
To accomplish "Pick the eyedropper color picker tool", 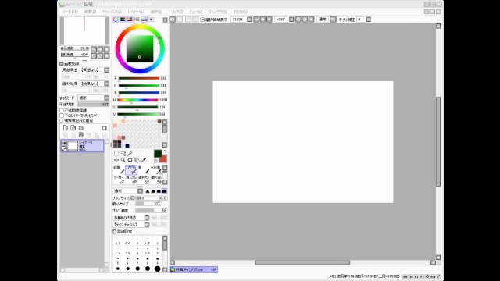I will click(144, 160).
